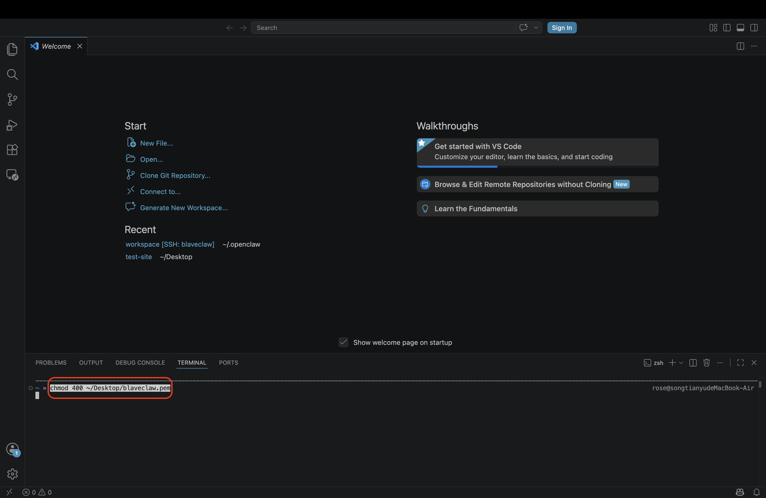The image size is (766, 498).
Task: Show errors and warnings count in status bar
Action: (37, 492)
